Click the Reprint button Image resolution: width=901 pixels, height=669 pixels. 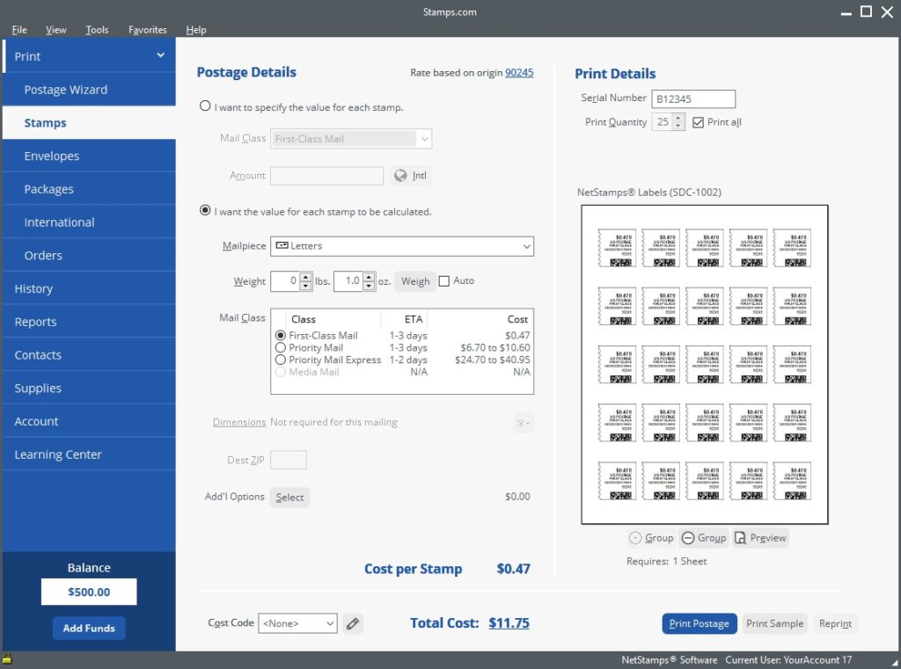835,623
